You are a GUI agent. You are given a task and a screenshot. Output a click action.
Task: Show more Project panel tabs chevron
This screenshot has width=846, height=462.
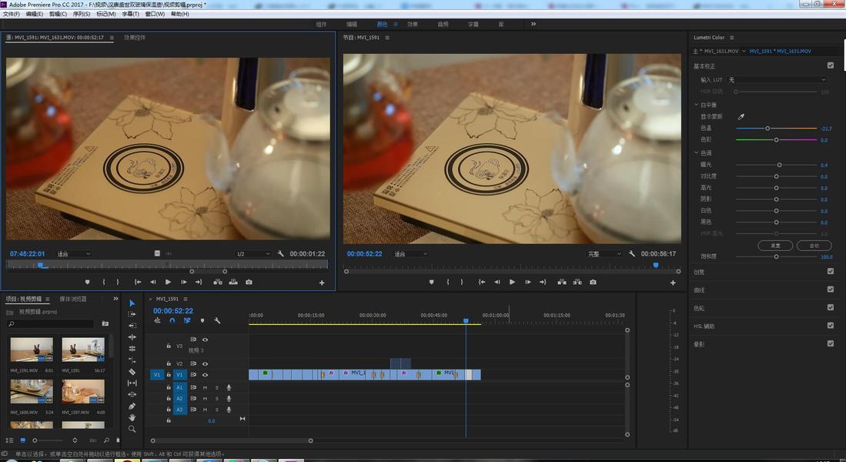115,299
